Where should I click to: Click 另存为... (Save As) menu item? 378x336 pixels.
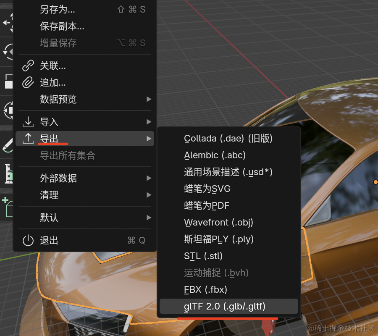tap(84, 10)
